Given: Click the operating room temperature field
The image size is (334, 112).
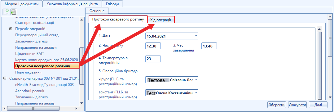Looking at the screenshot, I should [153, 59].
